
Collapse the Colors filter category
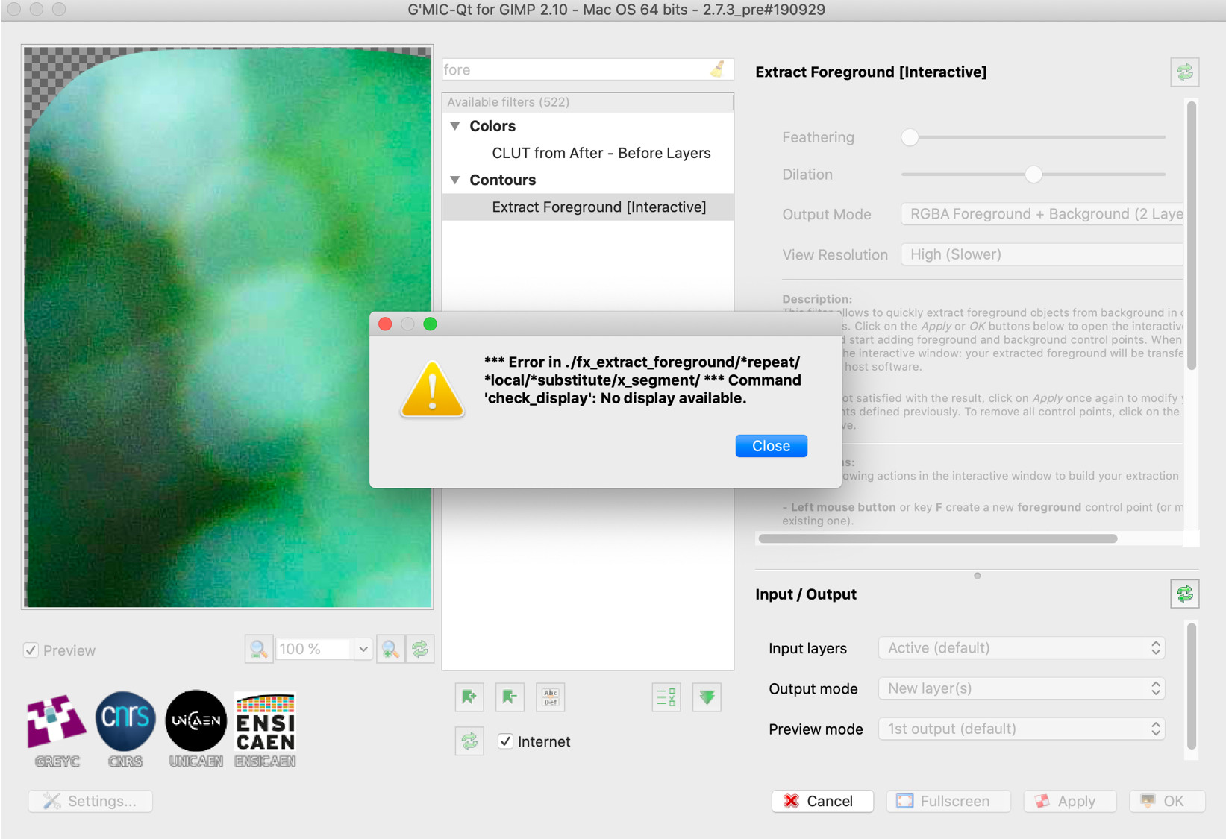[x=454, y=126]
